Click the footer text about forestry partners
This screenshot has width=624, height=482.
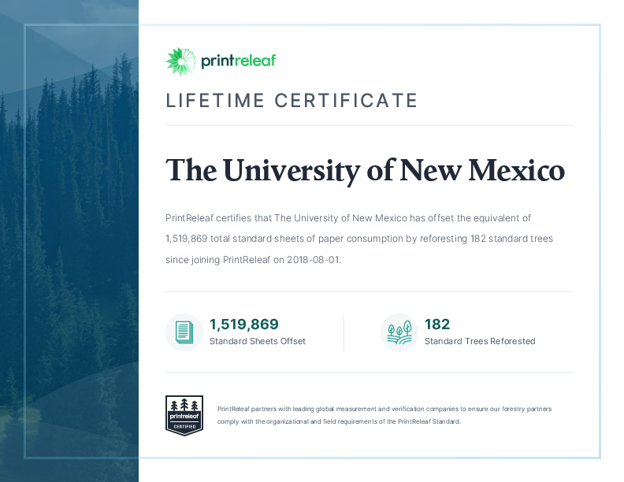tap(384, 410)
